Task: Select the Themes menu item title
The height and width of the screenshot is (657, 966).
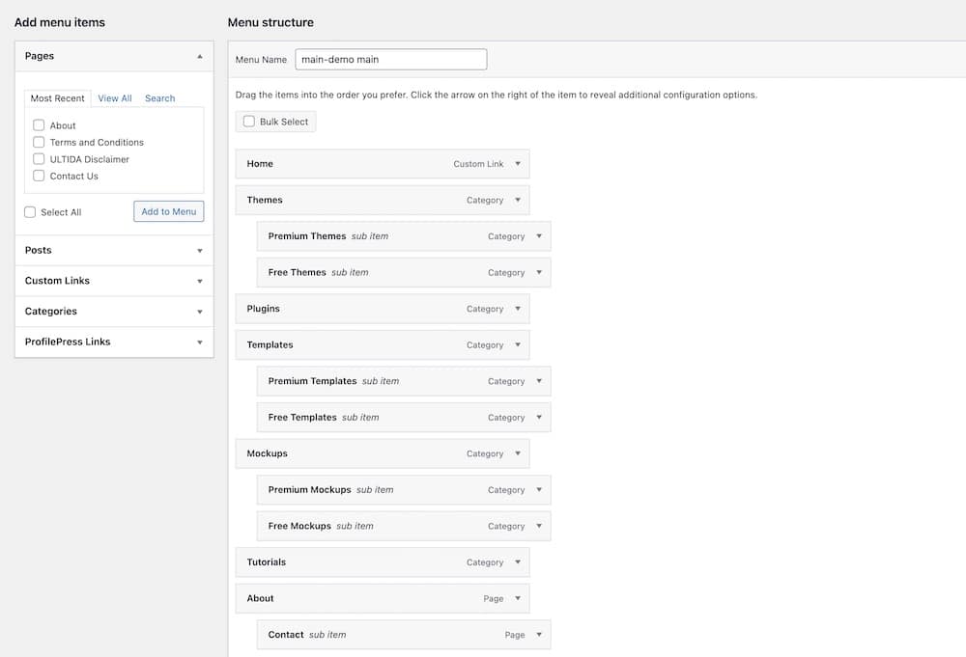Action: point(265,200)
